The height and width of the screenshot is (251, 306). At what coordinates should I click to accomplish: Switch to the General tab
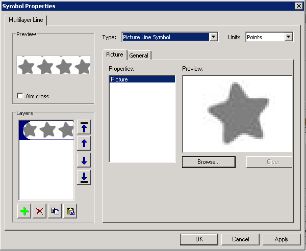139,55
